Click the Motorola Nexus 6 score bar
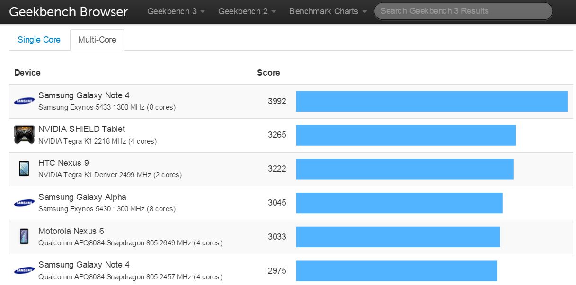This screenshot has height=285, width=576. point(398,237)
